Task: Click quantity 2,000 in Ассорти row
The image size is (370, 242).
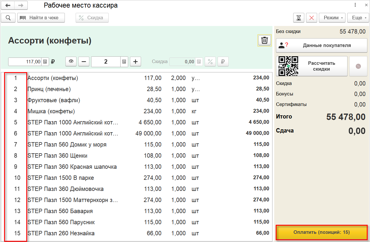Action: pos(178,78)
